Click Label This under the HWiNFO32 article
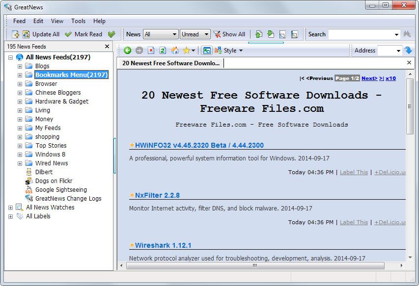This screenshot has width=419, height=286. (354, 172)
